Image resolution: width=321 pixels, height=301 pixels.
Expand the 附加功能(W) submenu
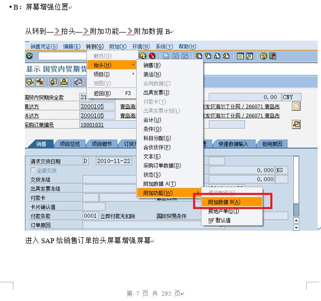pyautogui.click(x=170, y=193)
